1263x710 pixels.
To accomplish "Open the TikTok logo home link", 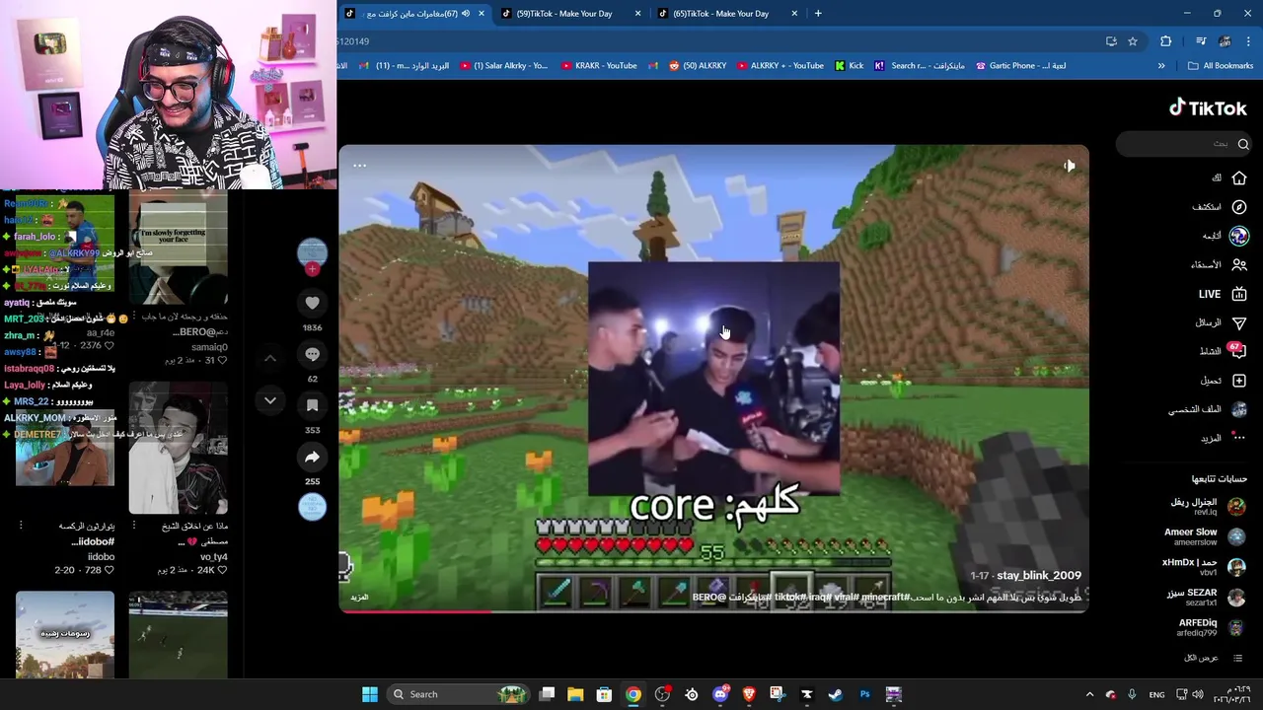I will tap(1208, 107).
